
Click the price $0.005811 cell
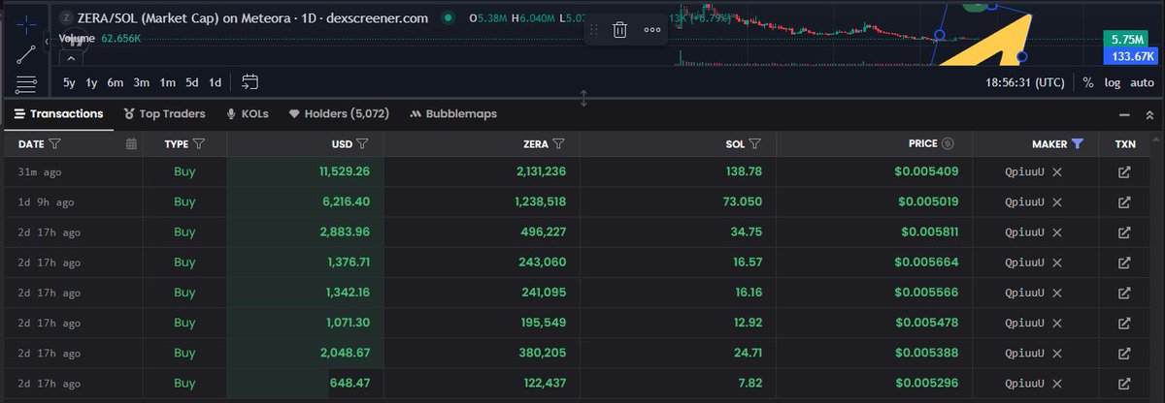click(927, 232)
